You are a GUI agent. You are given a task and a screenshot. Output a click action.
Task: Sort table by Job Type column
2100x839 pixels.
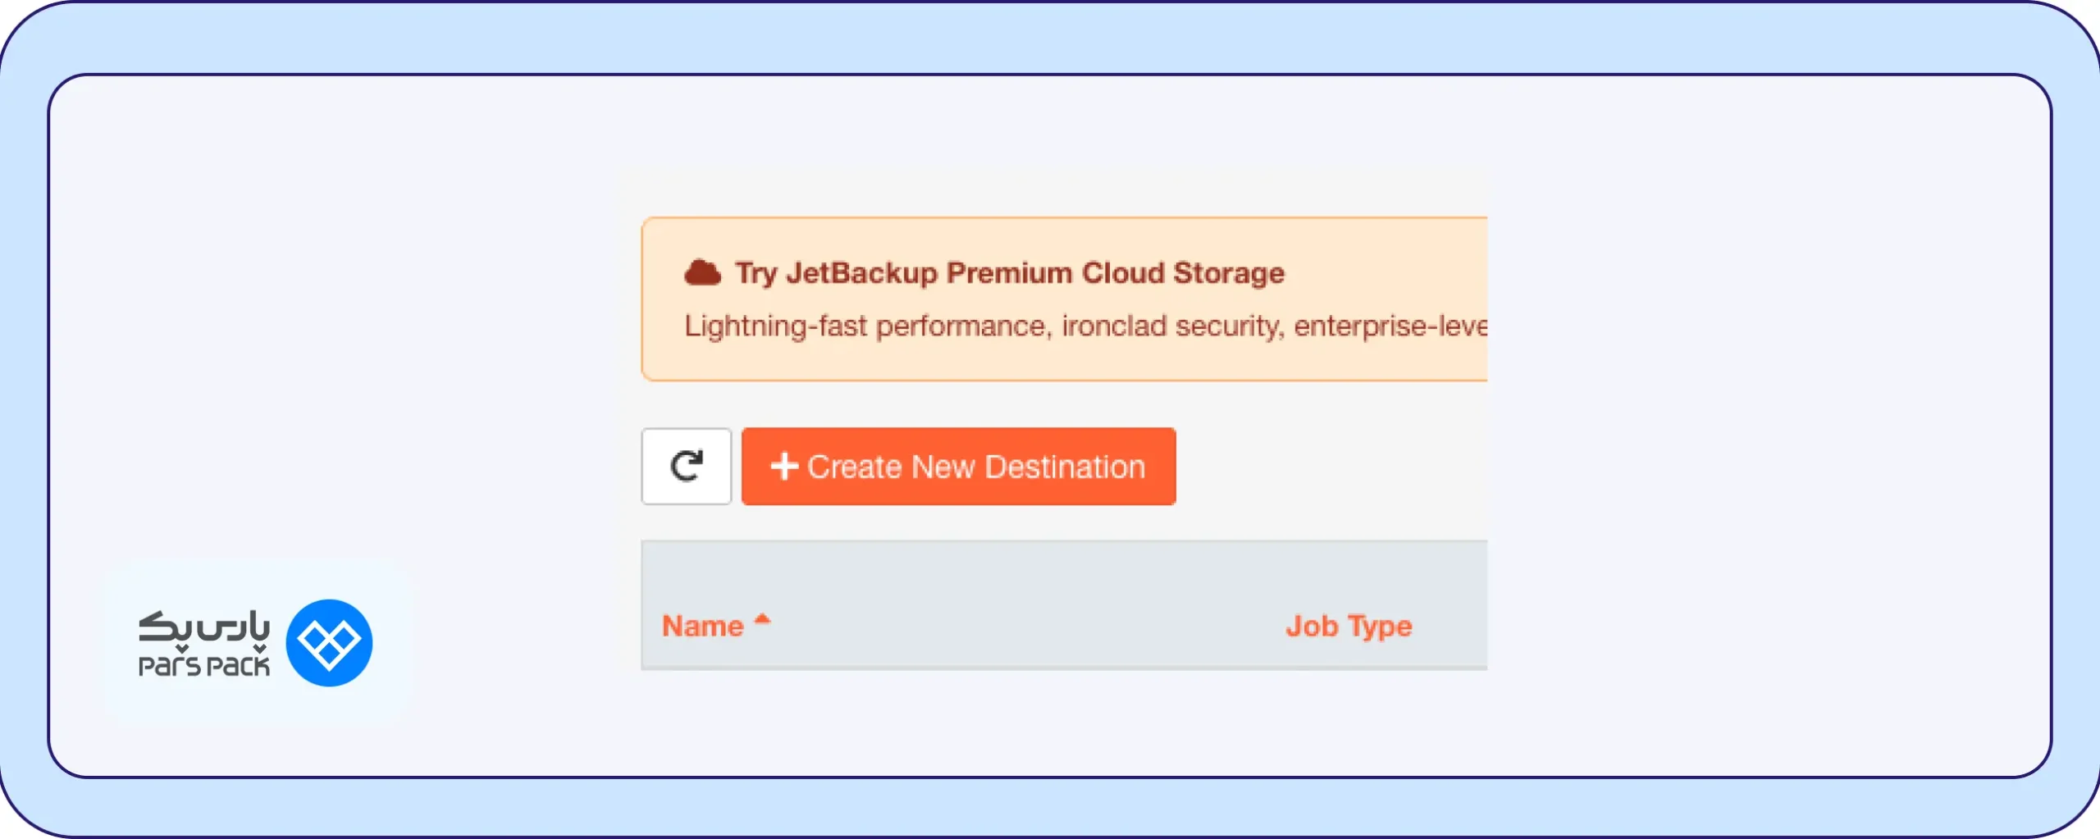1349,626
